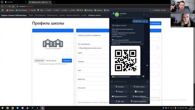This screenshot has height=110, width=195.
Task: Open the GitHub bookmark
Action: click(x=80, y=10)
